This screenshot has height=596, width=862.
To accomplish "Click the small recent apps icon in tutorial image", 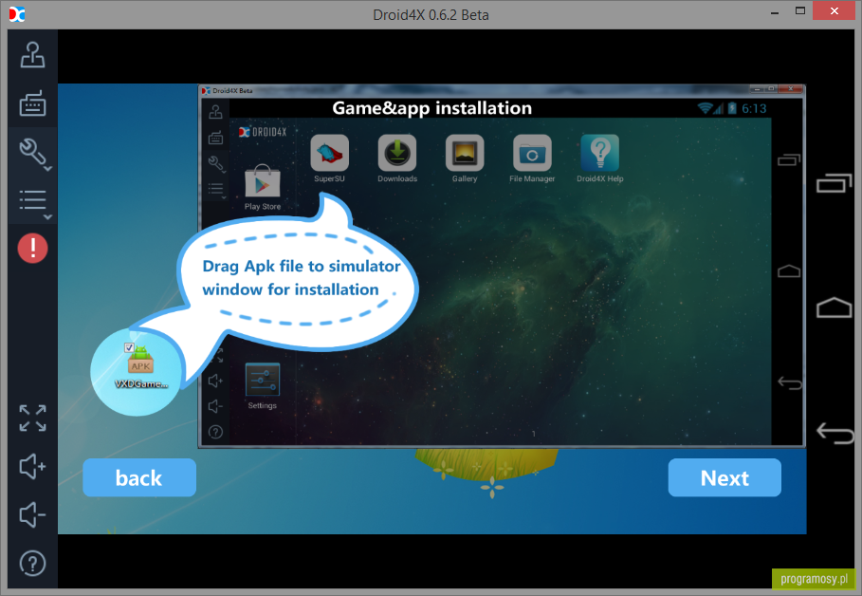I will (x=789, y=159).
